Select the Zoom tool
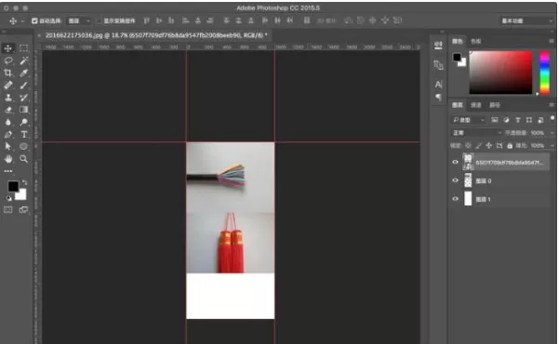Viewport: 559px width, 344px height. tap(24, 159)
